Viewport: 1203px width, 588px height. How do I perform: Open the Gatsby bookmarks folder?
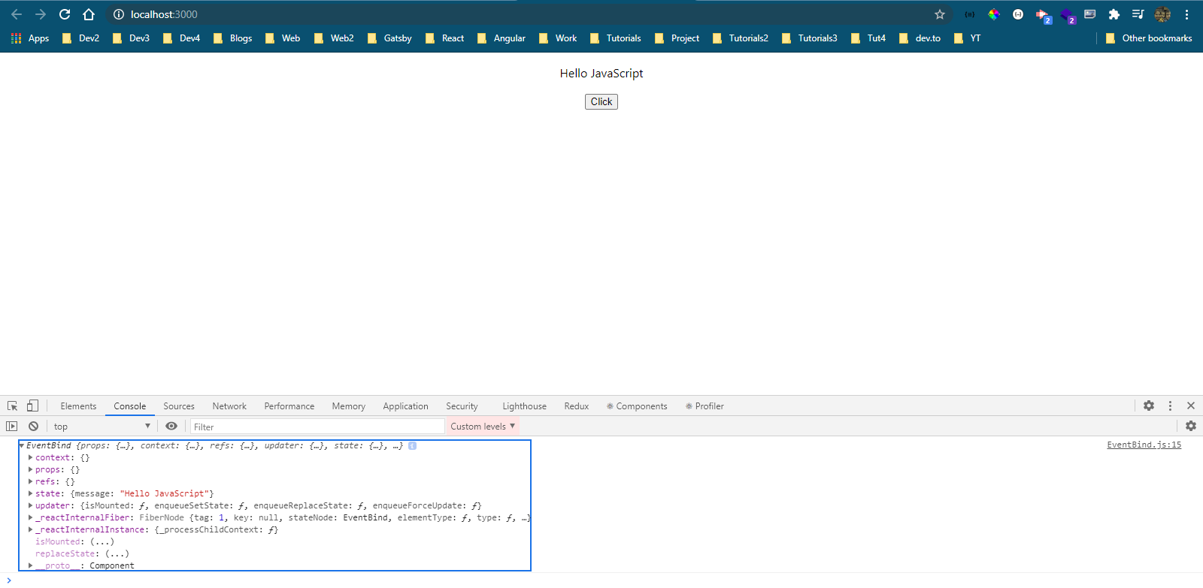click(389, 38)
